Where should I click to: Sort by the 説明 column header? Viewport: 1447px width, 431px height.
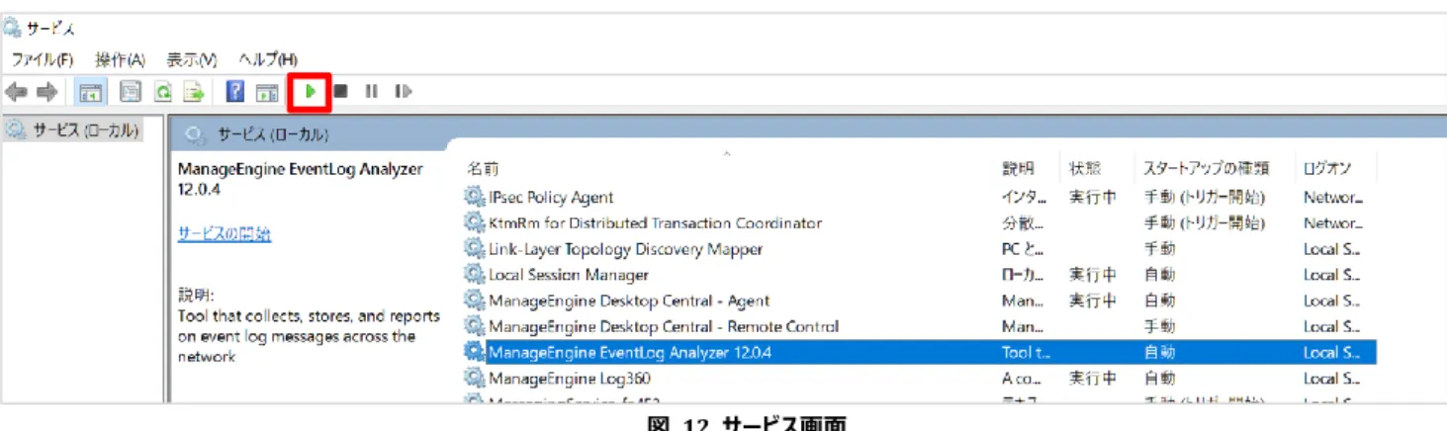click(x=1018, y=169)
